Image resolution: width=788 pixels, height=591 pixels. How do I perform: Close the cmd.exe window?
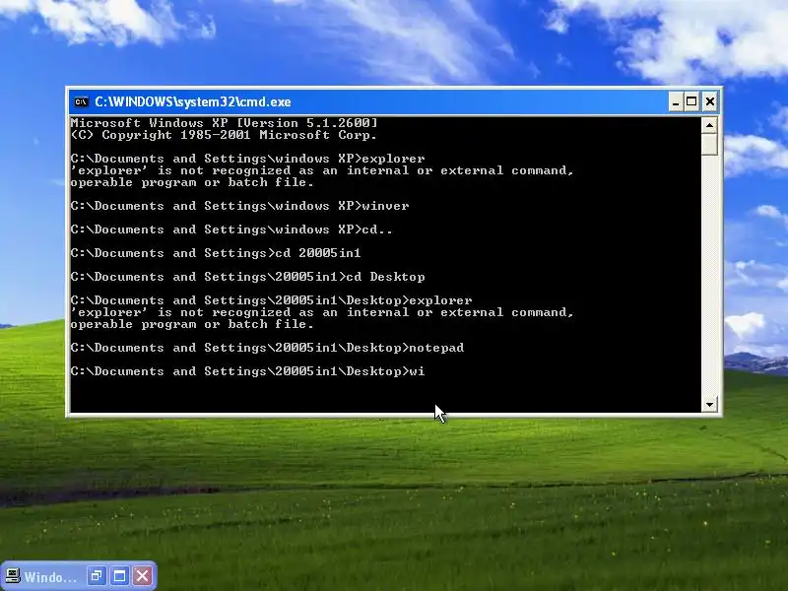(709, 102)
